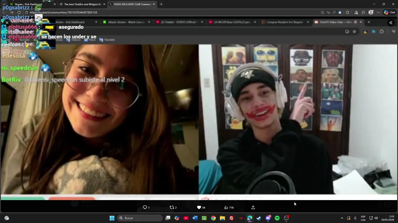Open Task View on the taskbar

click(168, 218)
